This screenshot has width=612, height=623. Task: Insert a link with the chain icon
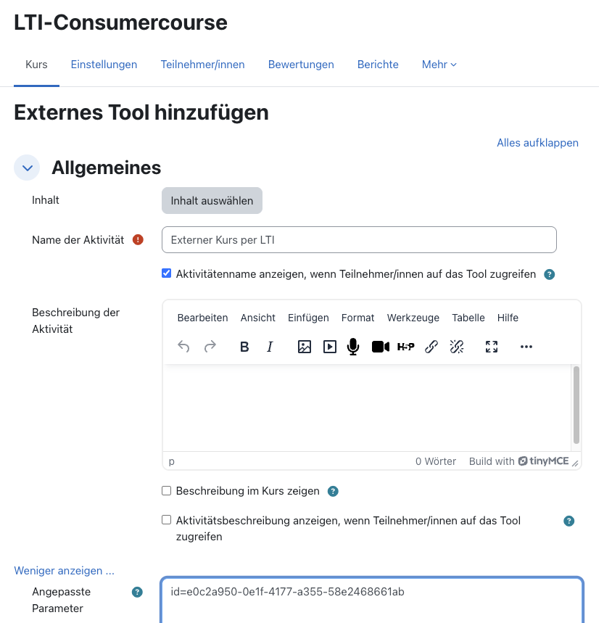431,347
